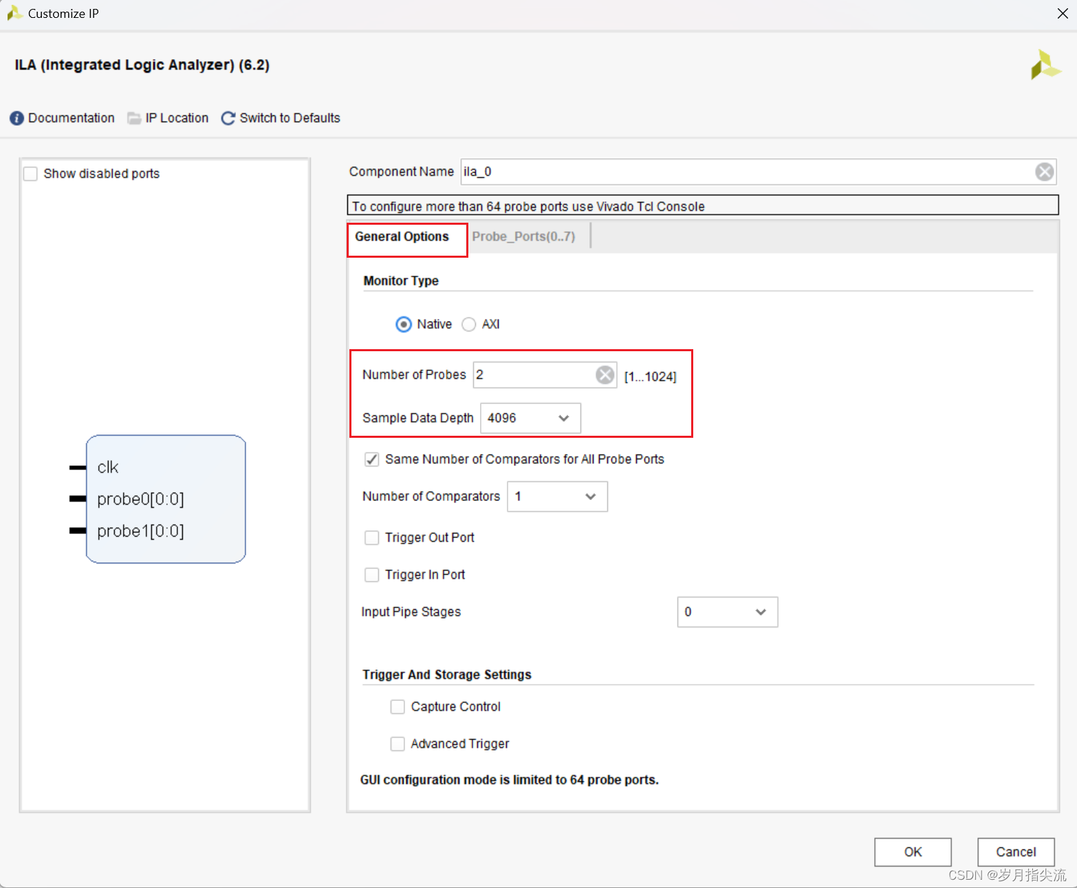This screenshot has height=888, width=1077.
Task: Close the Customize IP dialog
Action: click(x=1062, y=14)
